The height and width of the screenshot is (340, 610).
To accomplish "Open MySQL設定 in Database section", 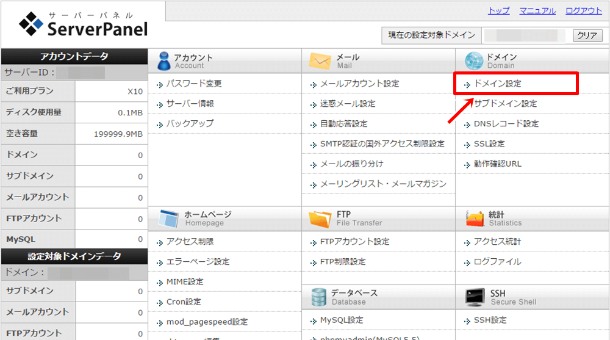I will (x=341, y=320).
